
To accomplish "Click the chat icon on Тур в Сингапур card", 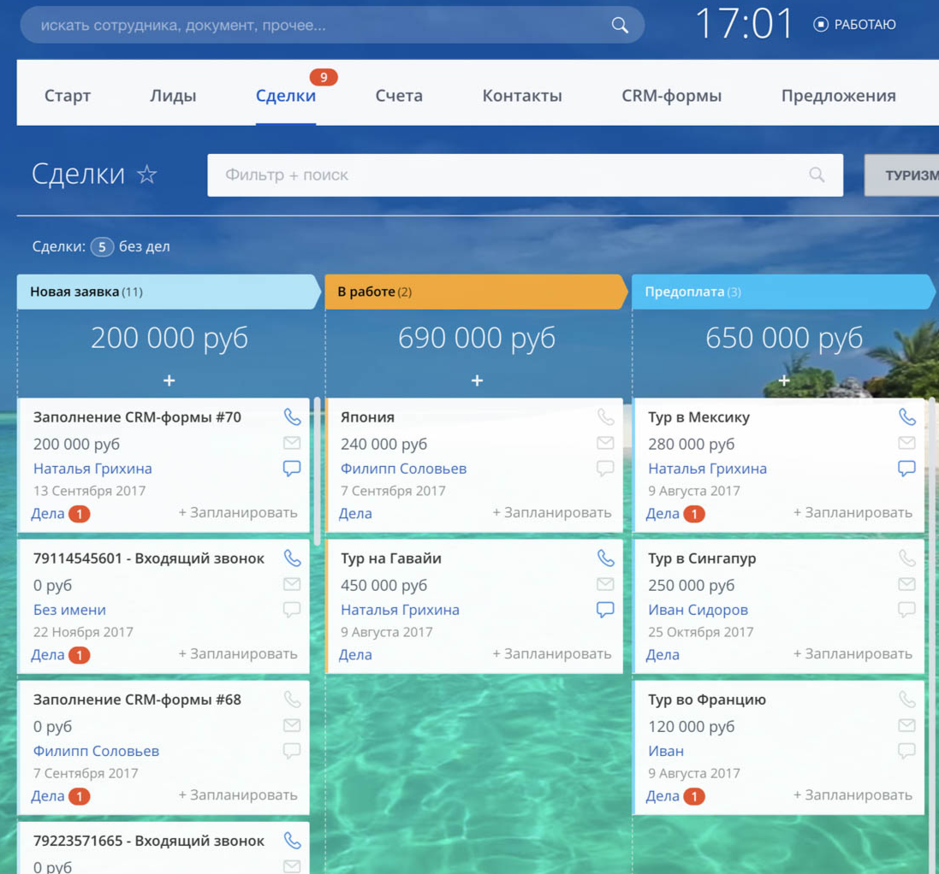I will tap(906, 610).
